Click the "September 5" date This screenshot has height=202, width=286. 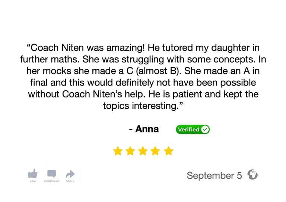(x=214, y=175)
